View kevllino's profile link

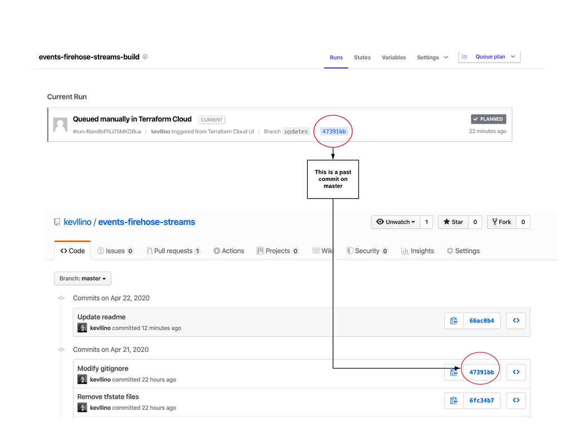click(x=77, y=222)
